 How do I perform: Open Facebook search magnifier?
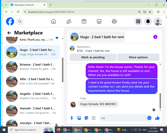(x=20, y=21)
